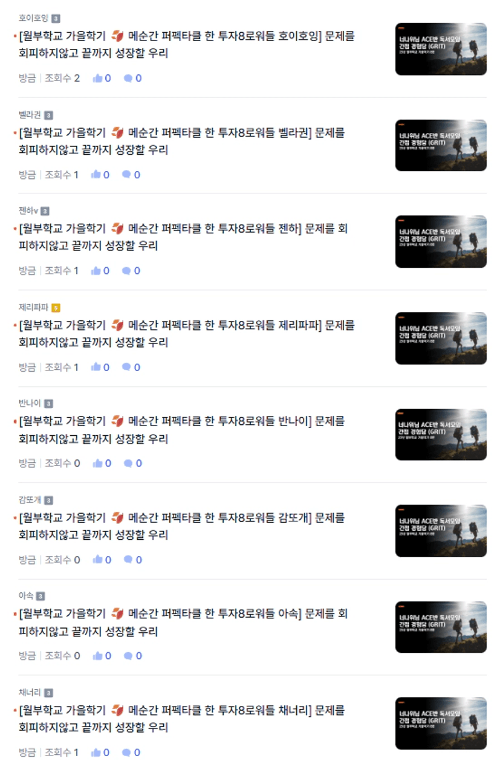
Task: Click author name 반나이
Action: [30, 404]
